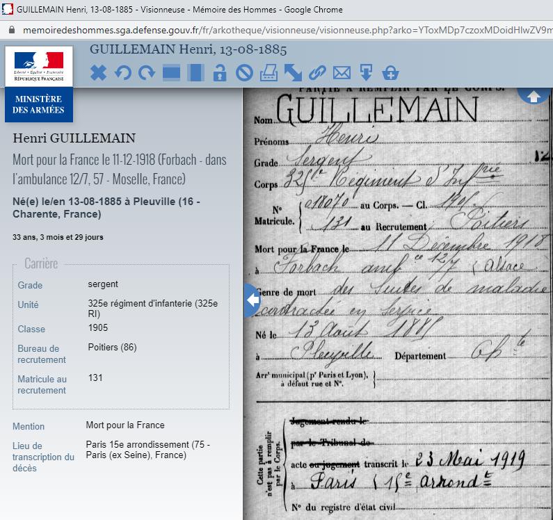Click the page favicon in title bar
The image size is (553, 520).
coord(8,9)
